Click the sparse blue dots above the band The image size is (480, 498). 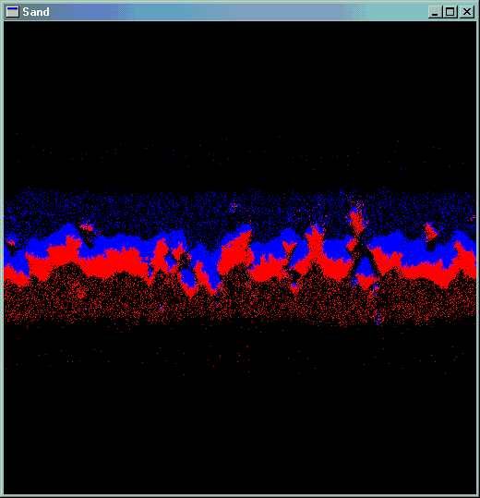pos(240,155)
